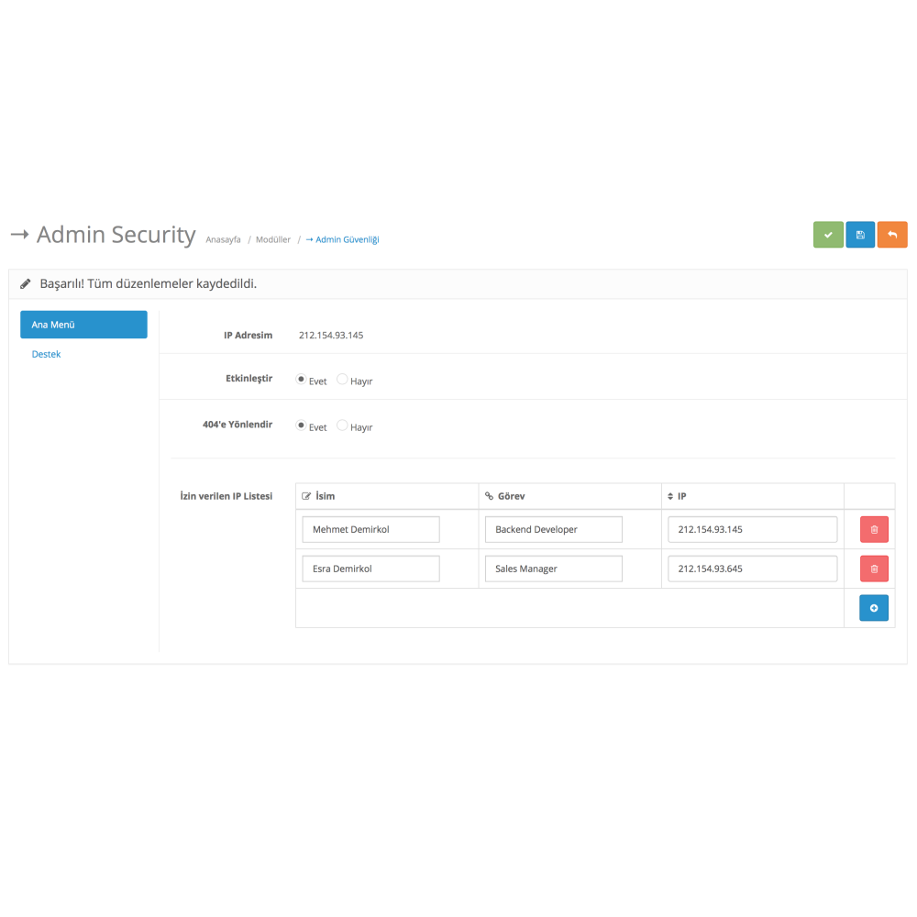Click the link icon beside Görev header
Screen dimensions: 917x917
coord(488,495)
